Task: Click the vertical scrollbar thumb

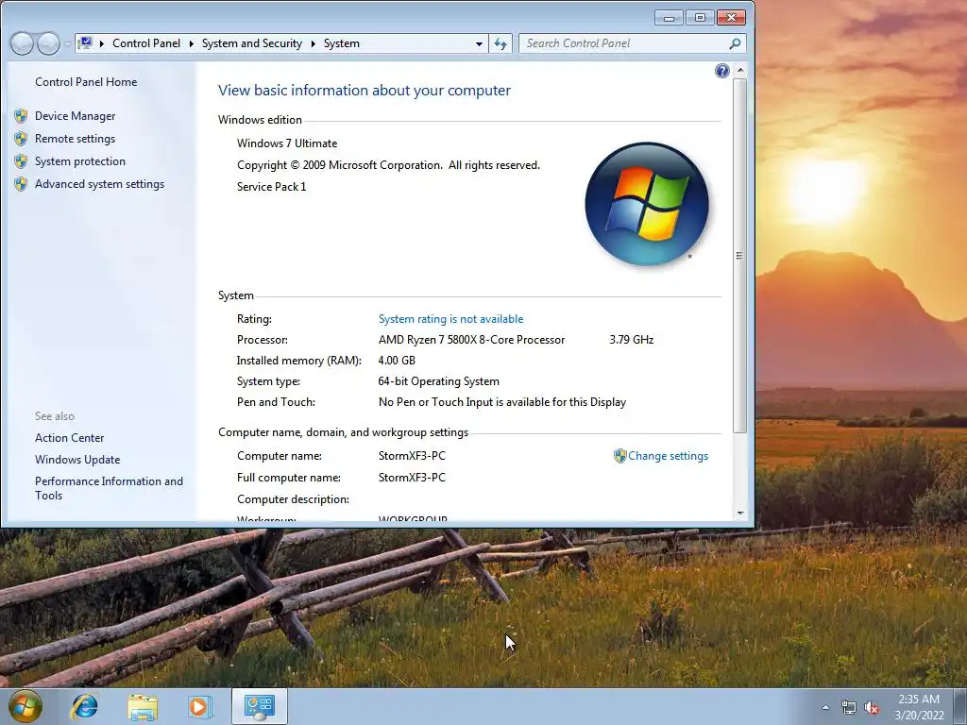Action: tap(740, 255)
